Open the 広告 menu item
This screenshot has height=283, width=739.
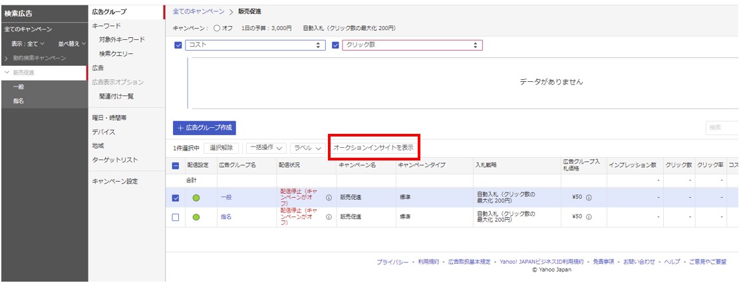tap(98, 68)
